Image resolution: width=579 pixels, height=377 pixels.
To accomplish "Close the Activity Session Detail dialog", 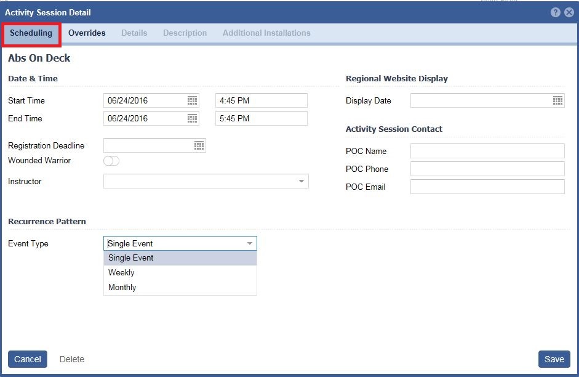I will 569,12.
